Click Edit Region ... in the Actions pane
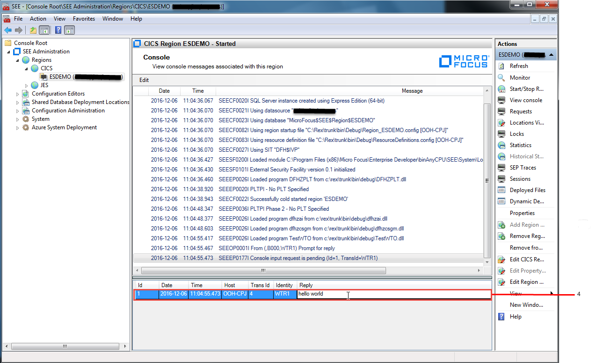603x363 pixels. tap(527, 282)
